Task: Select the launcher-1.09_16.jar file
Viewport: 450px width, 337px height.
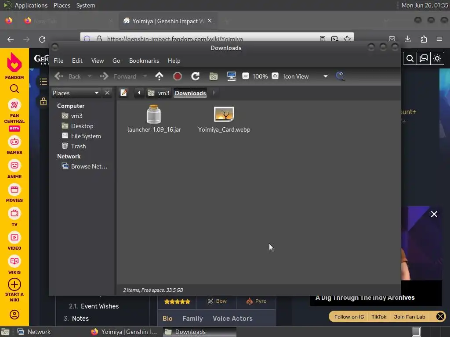Action: [154, 118]
